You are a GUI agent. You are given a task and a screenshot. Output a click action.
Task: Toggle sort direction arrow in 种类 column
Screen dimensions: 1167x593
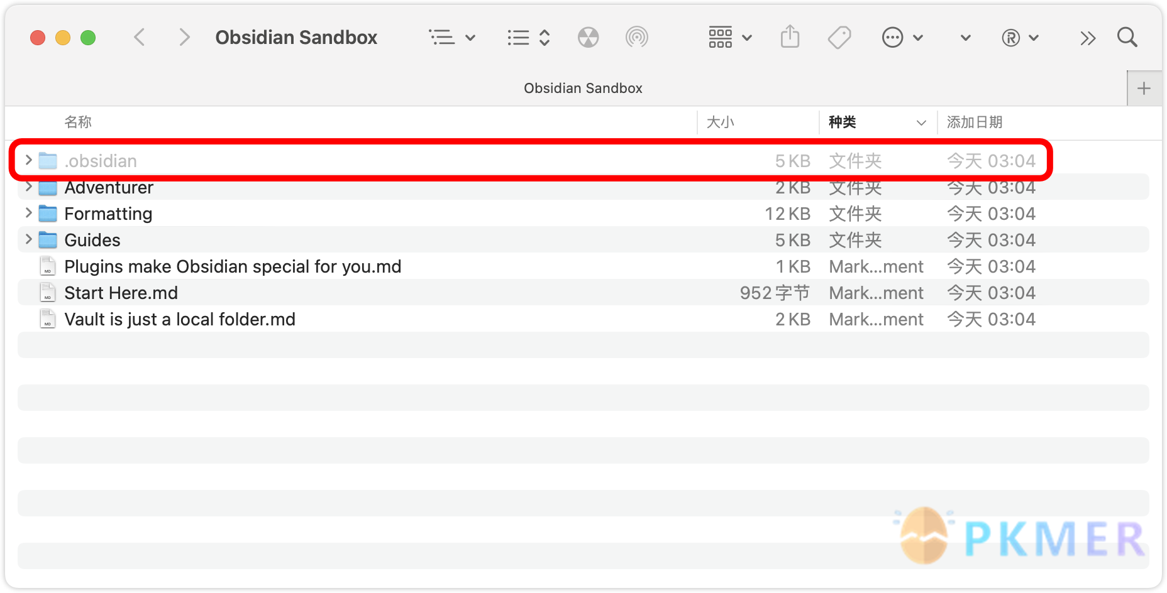coord(921,122)
